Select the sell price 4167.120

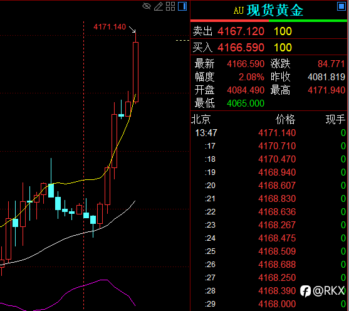(241, 31)
